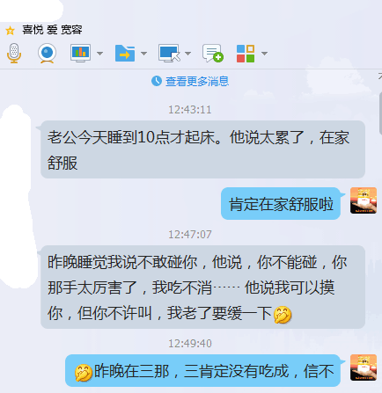Viewport: 382px width, 393px height.
Task: Click the chat scrollbar on the right edge
Action: tap(380, 113)
